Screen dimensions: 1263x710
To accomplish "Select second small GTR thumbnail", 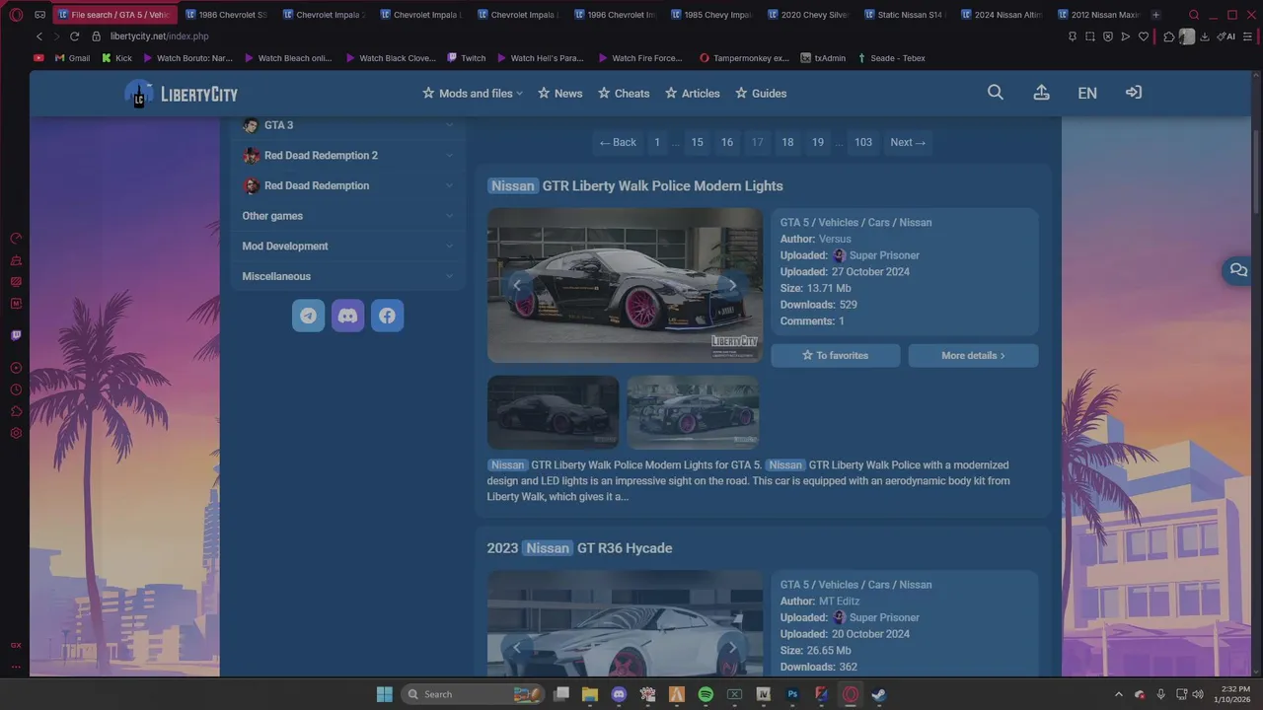I will (693, 412).
